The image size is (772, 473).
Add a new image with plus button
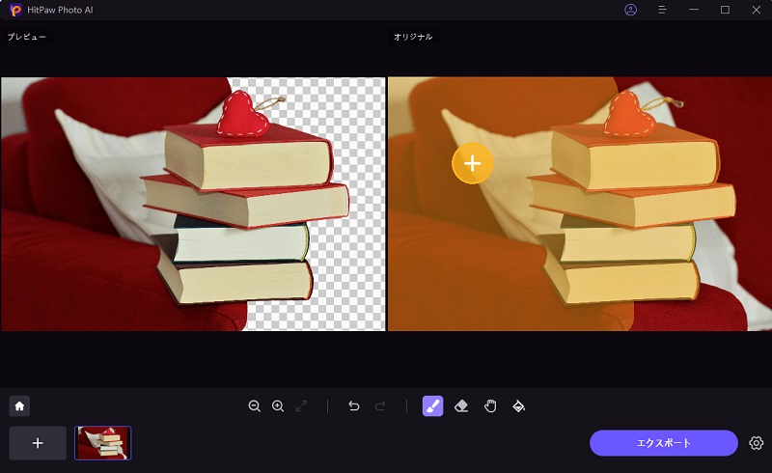tap(38, 443)
